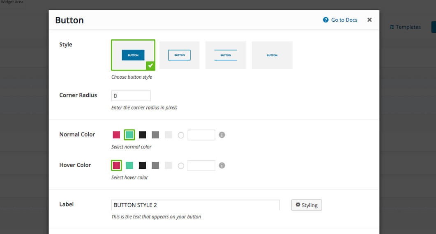Click the Corner Radius input field
The width and height of the screenshot is (436, 234).
pyautogui.click(x=131, y=96)
